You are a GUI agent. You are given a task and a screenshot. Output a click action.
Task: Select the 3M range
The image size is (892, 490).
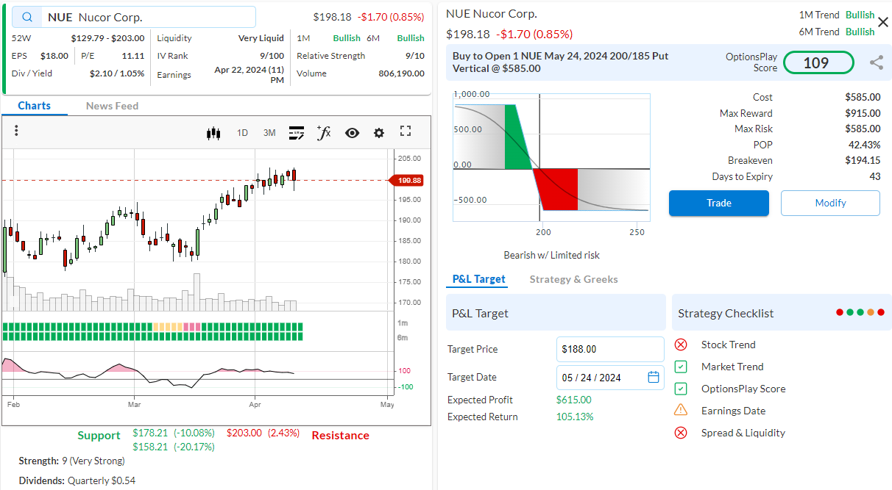pos(269,133)
